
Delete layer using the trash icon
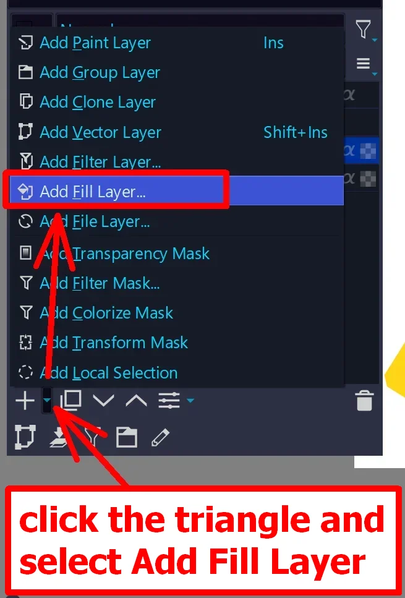(364, 401)
